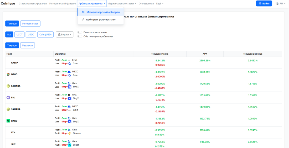This screenshot has width=289, height=148.
Task: Open the Биржи exchanges dropdown
Action: [x=65, y=34]
